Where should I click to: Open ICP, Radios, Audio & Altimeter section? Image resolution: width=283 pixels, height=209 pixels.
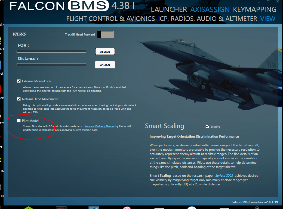pyautogui.click(x=208, y=19)
